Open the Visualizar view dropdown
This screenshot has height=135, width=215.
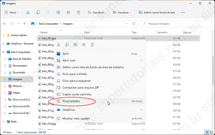pyautogui.click(x=122, y=13)
